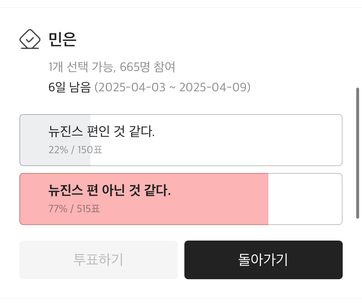Click the 2025-04-09 end date

click(x=213, y=87)
